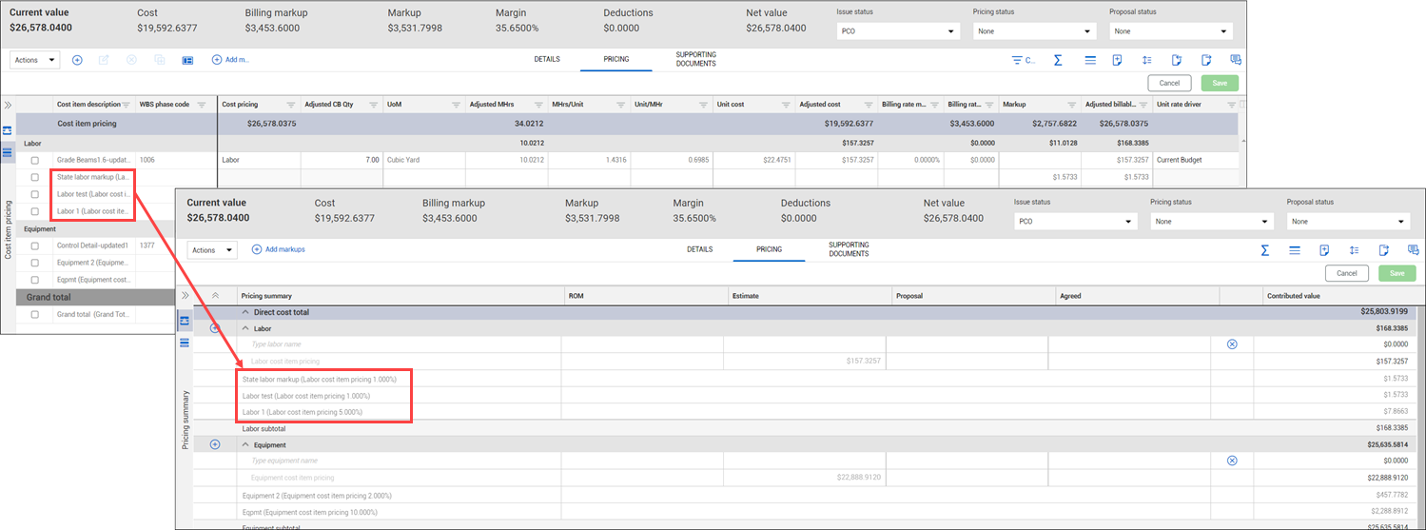Switch to SUPPORTING DOCUMENTS tab in front window
This screenshot has height=530, width=1426.
click(x=849, y=249)
